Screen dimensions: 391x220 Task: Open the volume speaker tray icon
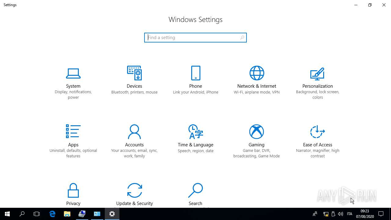[341, 214]
